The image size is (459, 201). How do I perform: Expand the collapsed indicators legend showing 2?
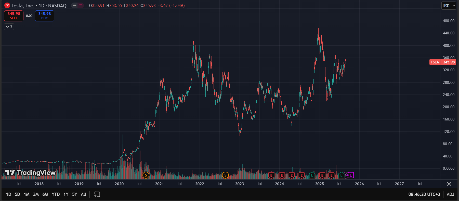click(9, 27)
